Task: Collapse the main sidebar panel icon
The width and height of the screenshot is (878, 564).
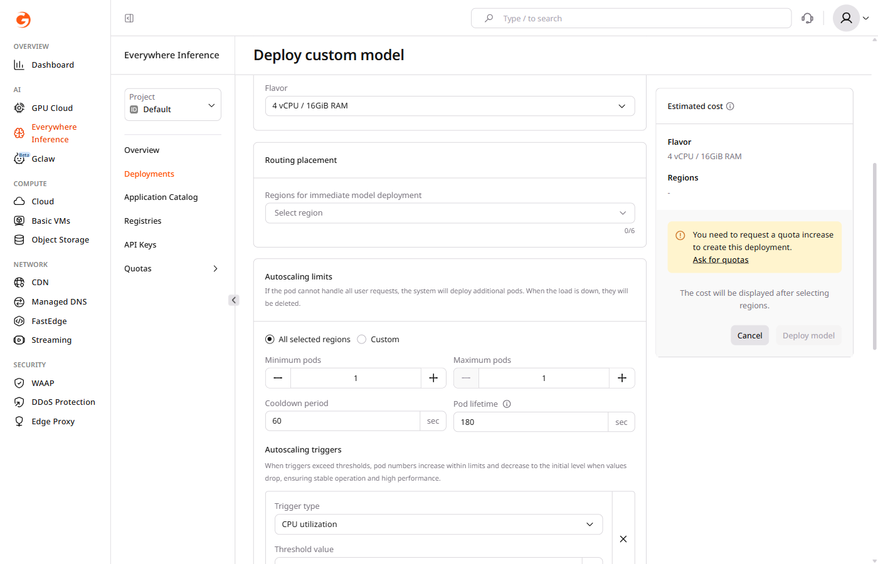Action: click(129, 18)
